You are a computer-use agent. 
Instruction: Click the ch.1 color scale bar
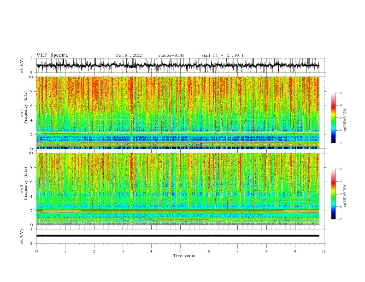click(x=333, y=117)
